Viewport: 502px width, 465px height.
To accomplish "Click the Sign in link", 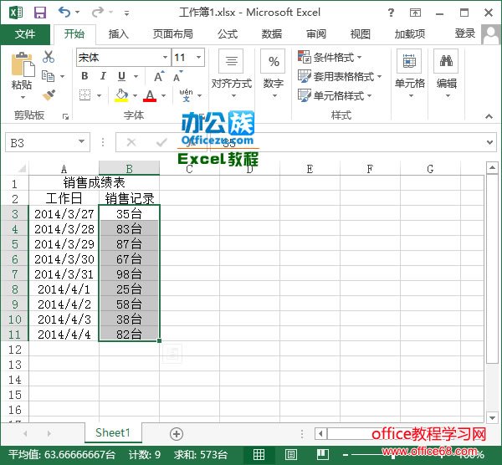I will click(464, 33).
